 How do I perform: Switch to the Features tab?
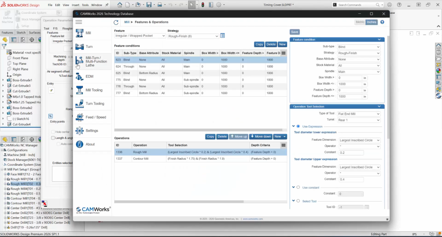point(7,32)
